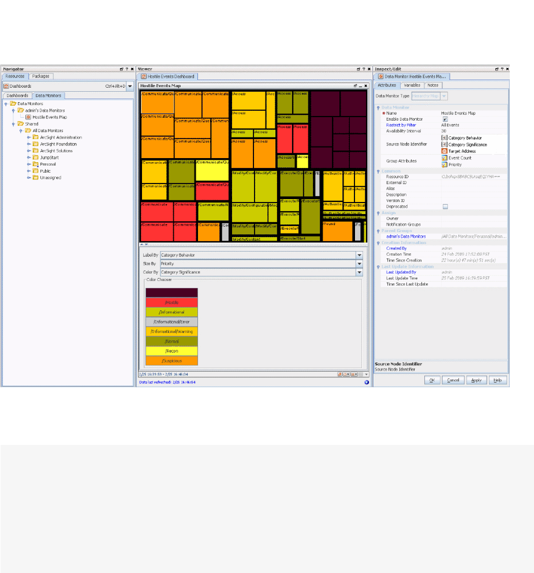Image resolution: width=534 pixels, height=573 pixels.
Task: Open the Color By dropdown
Action: (359, 272)
